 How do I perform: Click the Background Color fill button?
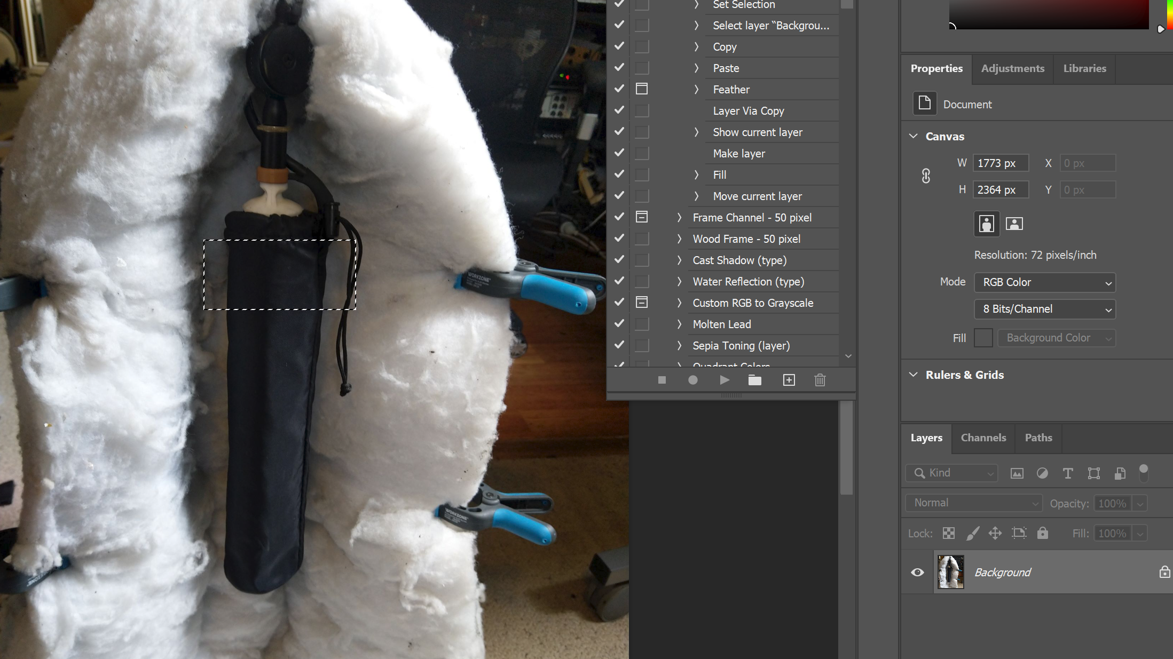tap(1056, 337)
